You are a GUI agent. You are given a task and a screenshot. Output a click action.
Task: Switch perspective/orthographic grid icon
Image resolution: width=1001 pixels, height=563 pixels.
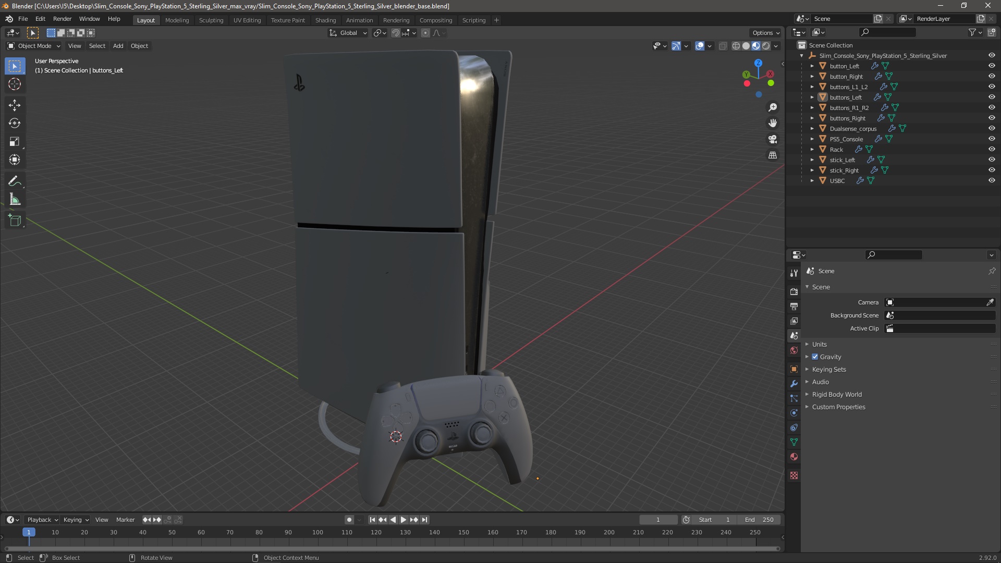click(x=773, y=155)
